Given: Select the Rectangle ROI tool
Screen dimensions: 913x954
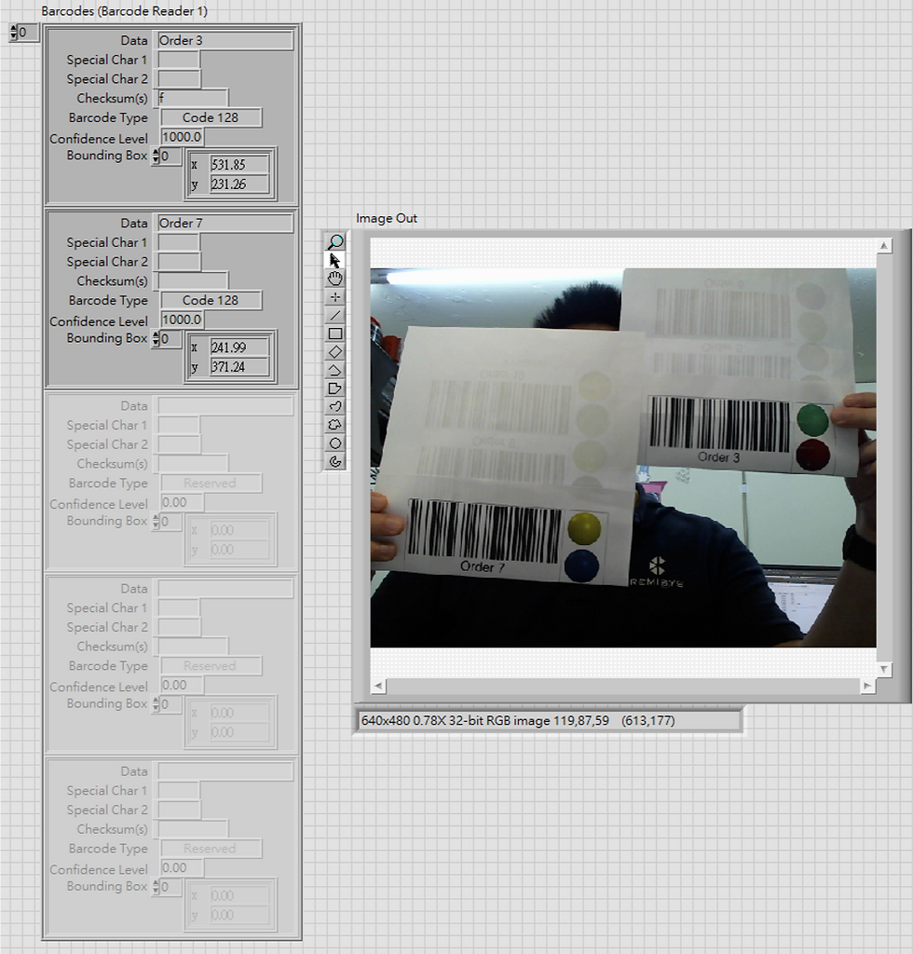Looking at the screenshot, I should click(x=335, y=334).
